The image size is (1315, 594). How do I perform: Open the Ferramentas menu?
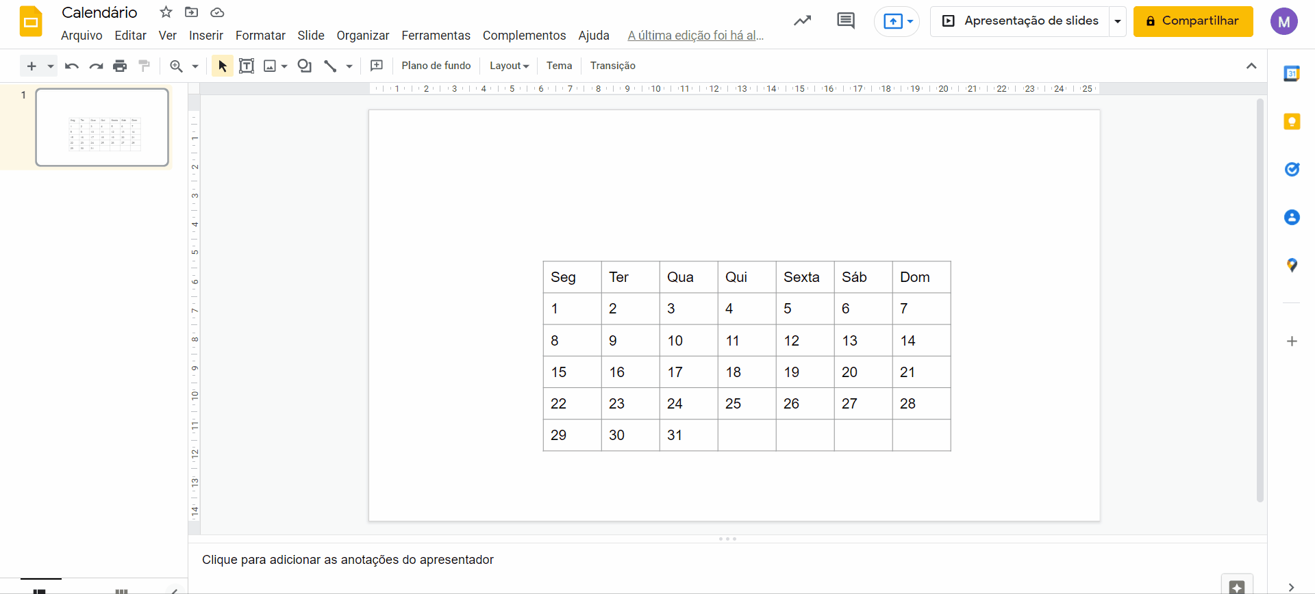pos(436,36)
